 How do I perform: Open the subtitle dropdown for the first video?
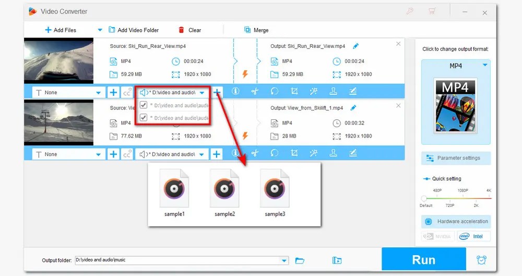click(68, 92)
